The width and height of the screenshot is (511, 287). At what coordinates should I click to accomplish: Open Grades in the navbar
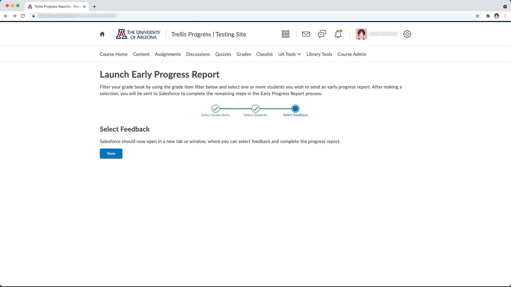[x=244, y=54]
